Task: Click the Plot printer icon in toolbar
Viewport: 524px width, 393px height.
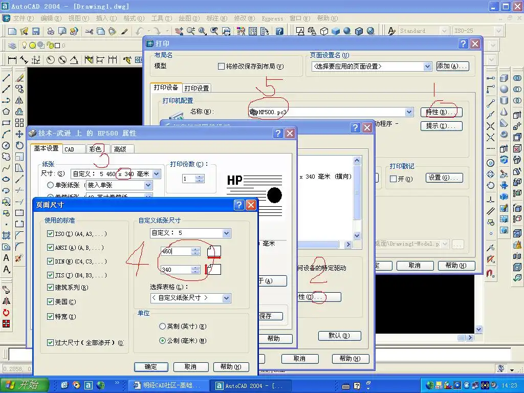Action: pos(51,31)
